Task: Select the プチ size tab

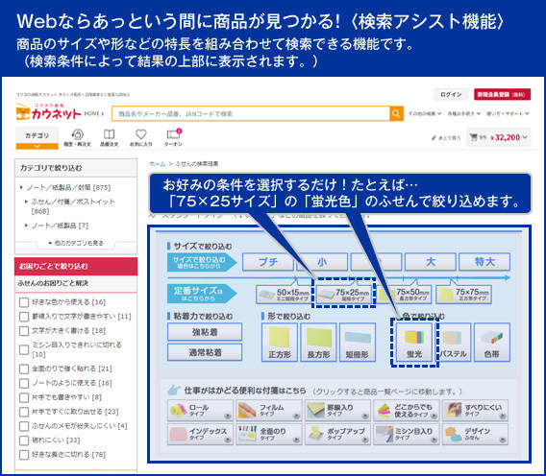Action: pyautogui.click(x=268, y=262)
